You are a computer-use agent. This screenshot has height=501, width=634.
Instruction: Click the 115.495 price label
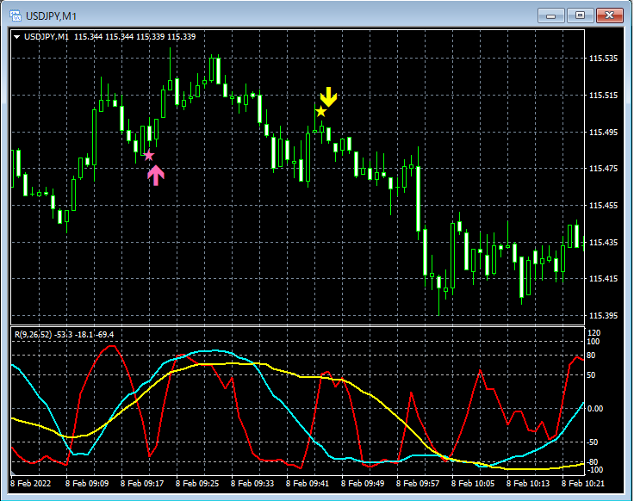click(603, 132)
